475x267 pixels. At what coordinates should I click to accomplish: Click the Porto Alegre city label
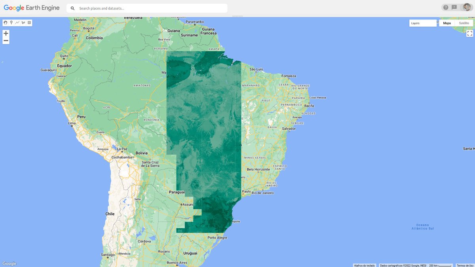tap(217, 238)
